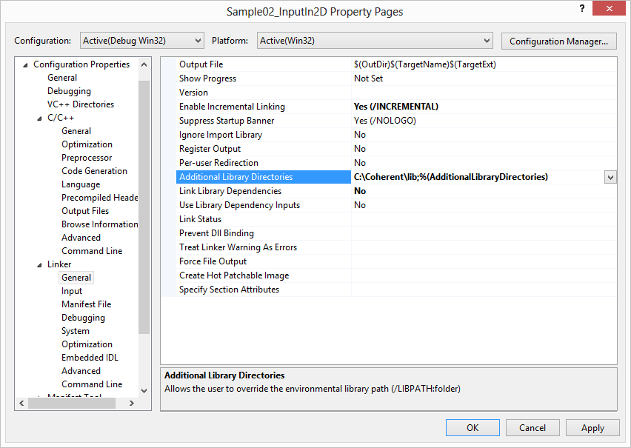Click the Apply button

pyautogui.click(x=592, y=427)
